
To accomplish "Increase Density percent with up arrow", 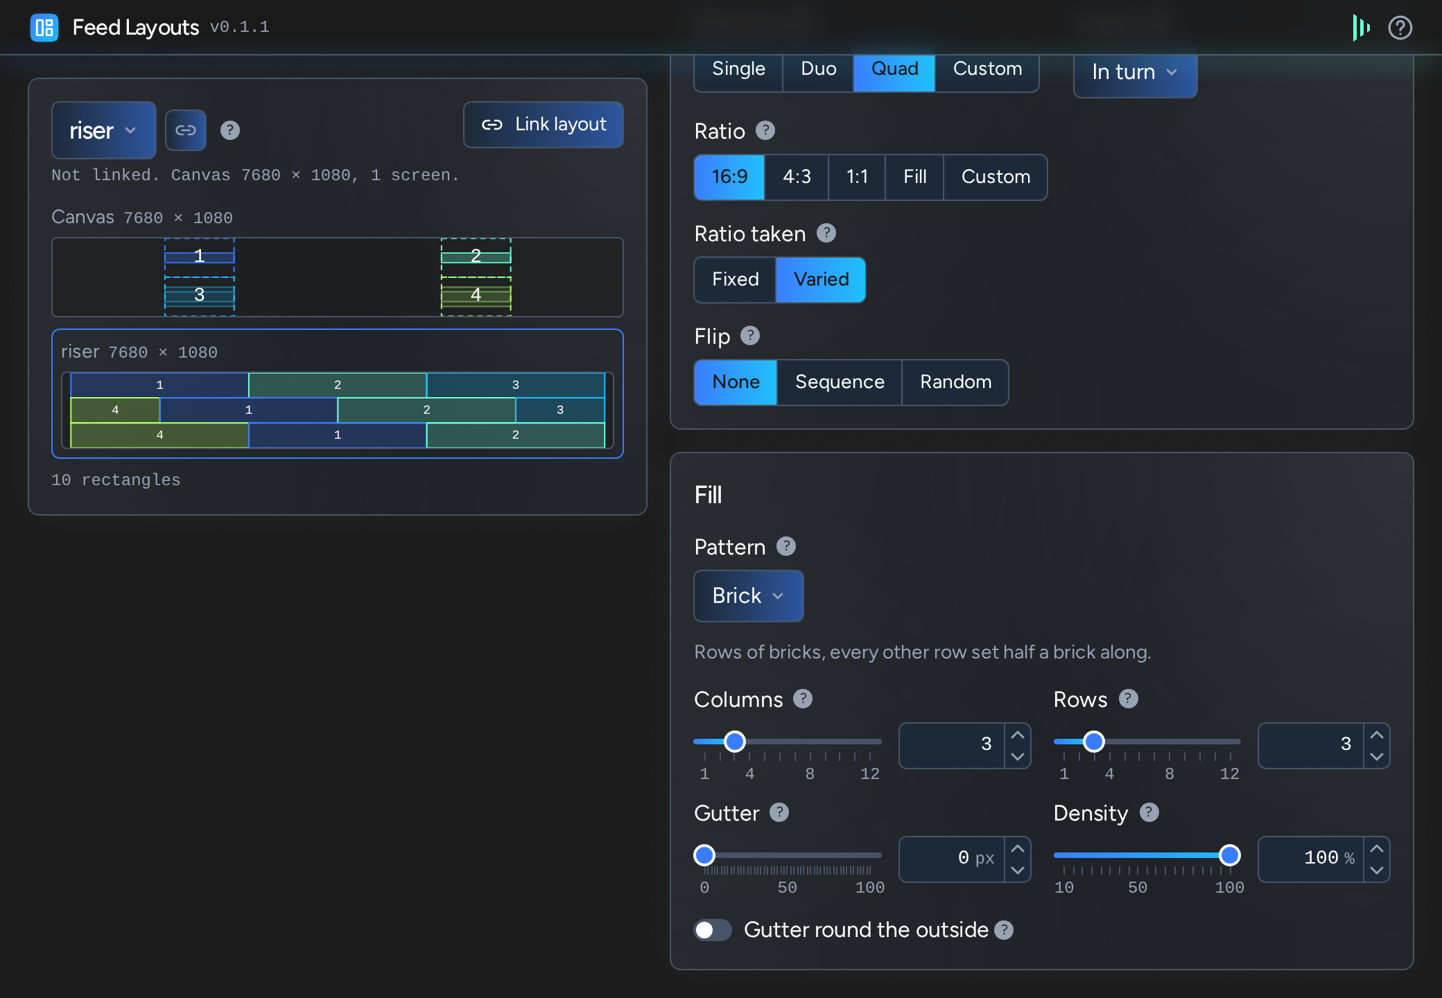I will coord(1377,848).
